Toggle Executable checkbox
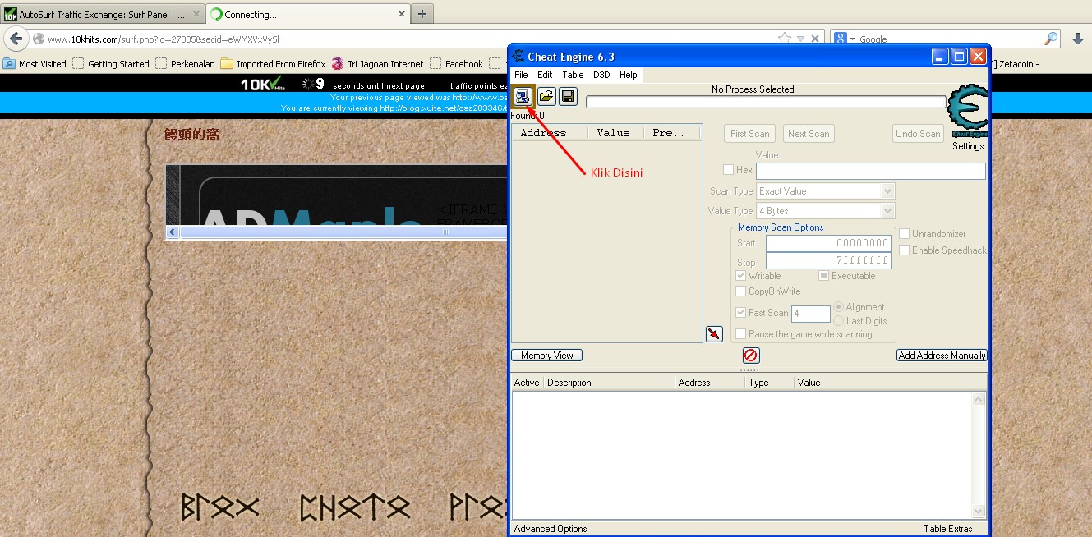The width and height of the screenshot is (1092, 537). (x=824, y=276)
